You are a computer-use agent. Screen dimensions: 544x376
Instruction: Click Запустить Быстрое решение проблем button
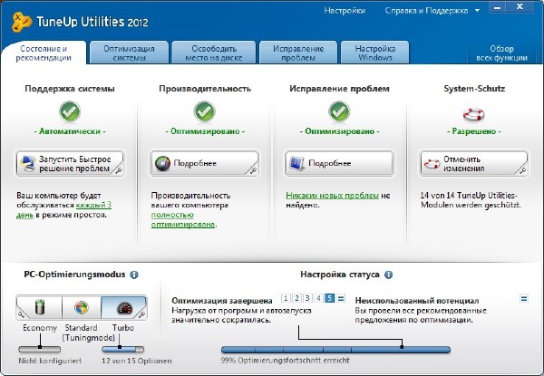70,164
